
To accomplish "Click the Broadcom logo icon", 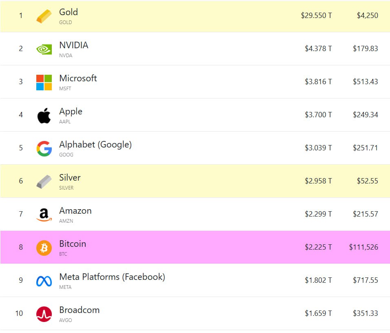I will (x=44, y=314).
